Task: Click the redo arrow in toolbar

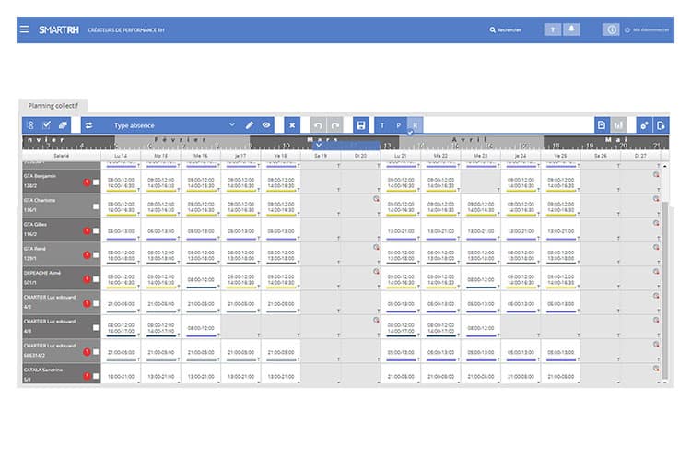Action: click(335, 124)
